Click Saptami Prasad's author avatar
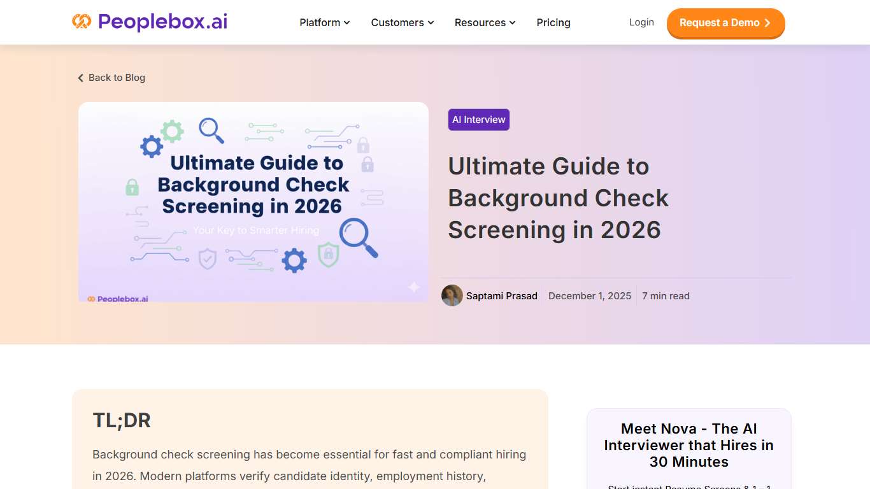Screen dimensions: 870x489 point(452,295)
